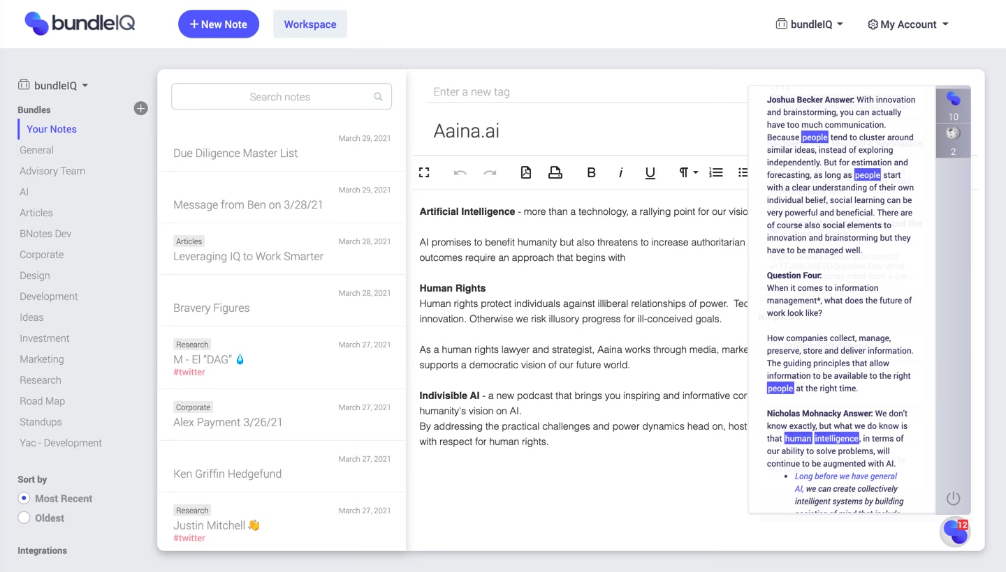This screenshot has height=572, width=1006.
Task: Open the Marketing bundle
Action: tap(42, 359)
